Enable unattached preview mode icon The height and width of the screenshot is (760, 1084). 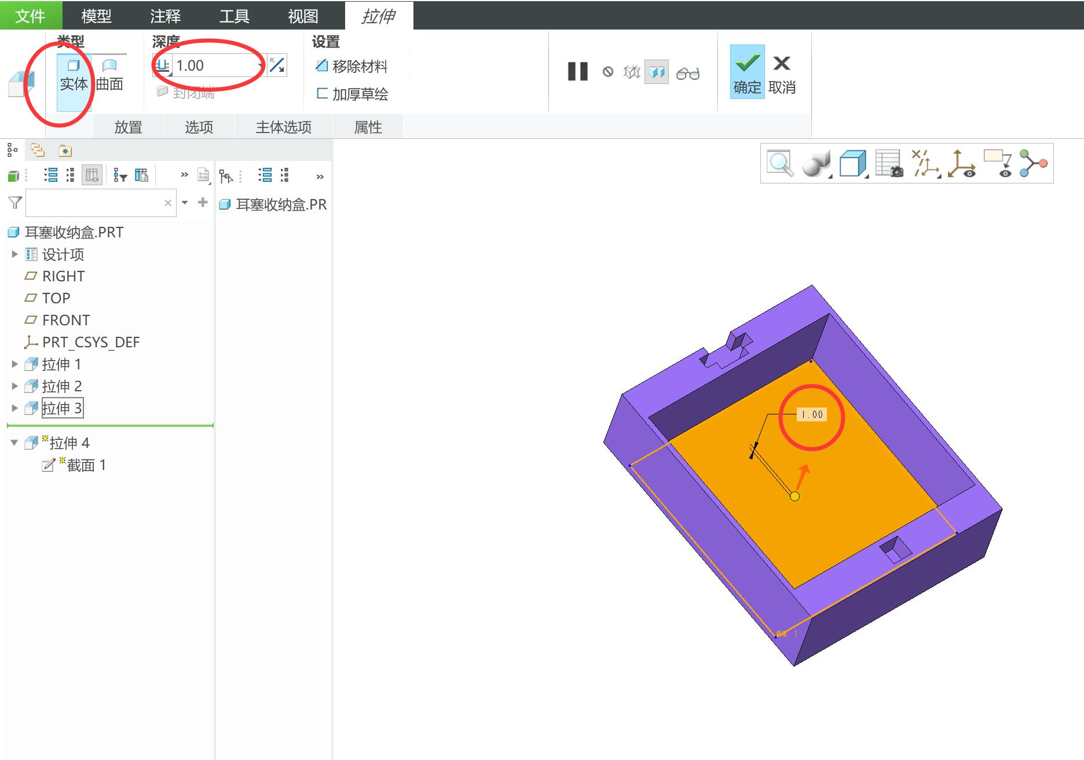(x=632, y=72)
